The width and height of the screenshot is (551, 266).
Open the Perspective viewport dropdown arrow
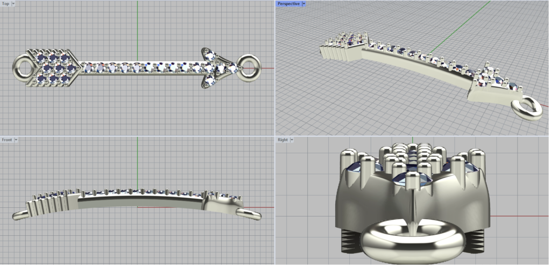click(x=304, y=4)
